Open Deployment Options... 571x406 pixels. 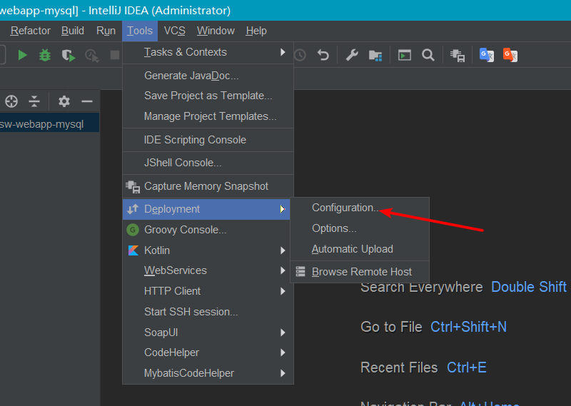360,228
